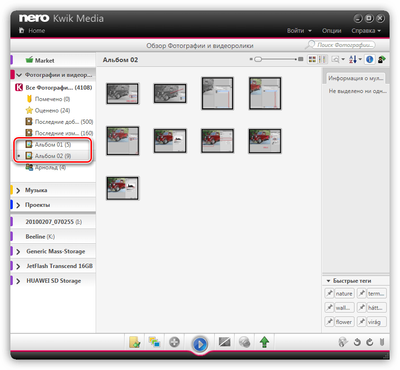Switch to thumbnail grid view
The height and width of the screenshot is (370, 400).
tap(312, 59)
